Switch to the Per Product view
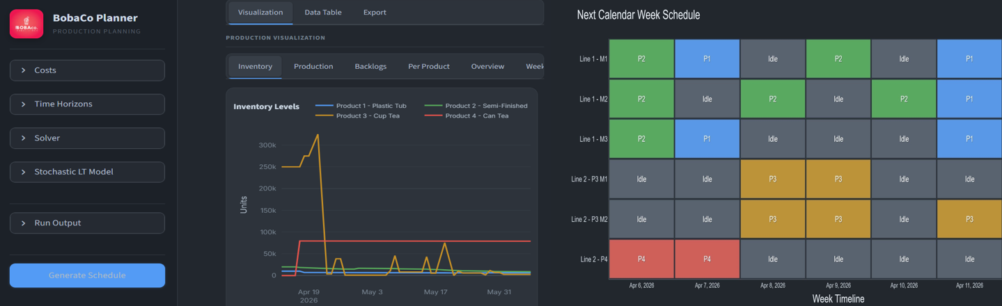 [x=429, y=67]
